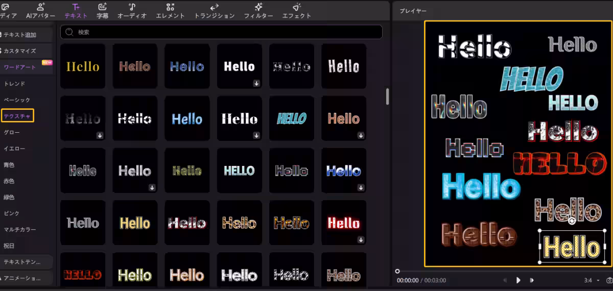Switch to the 字幕 captions tool
The image size is (613, 291).
pos(103,10)
